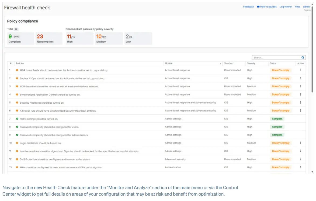Open action menu for MFA policy row
This screenshot has width=316, height=201.
point(300,167)
